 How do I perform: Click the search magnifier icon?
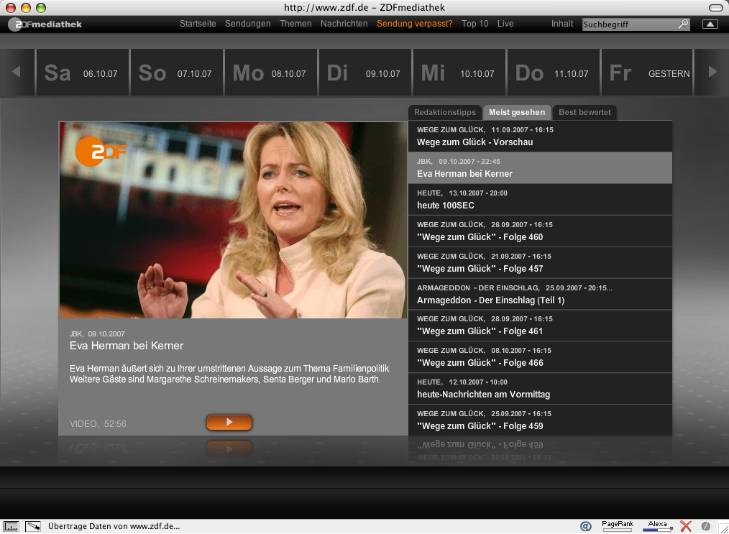pyautogui.click(x=683, y=24)
